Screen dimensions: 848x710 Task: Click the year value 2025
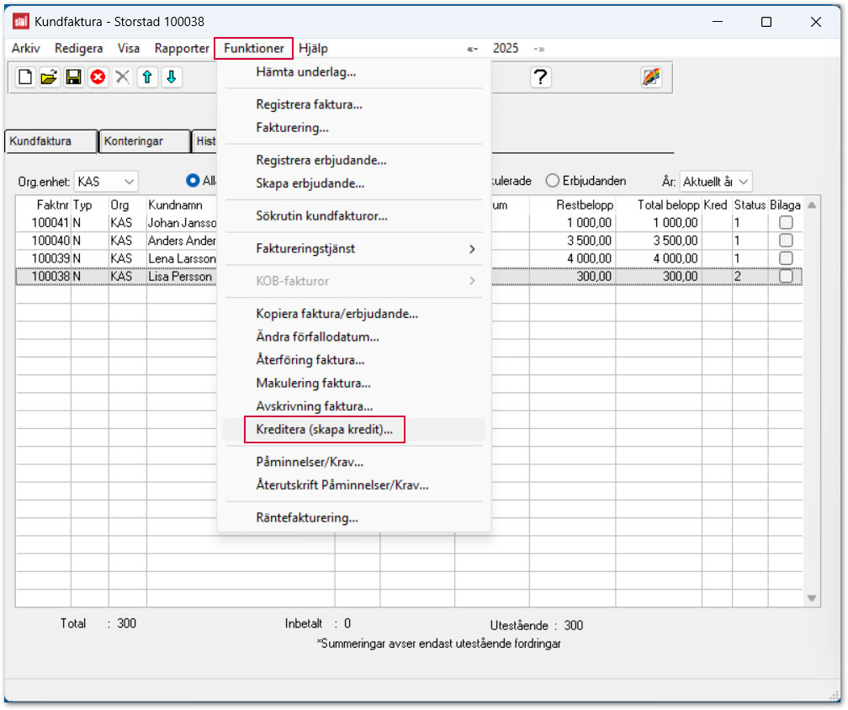point(506,48)
